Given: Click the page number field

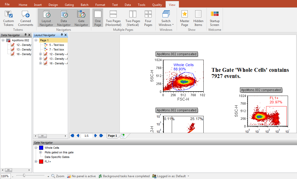Looking at the screenshot, I should (x=87, y=136).
